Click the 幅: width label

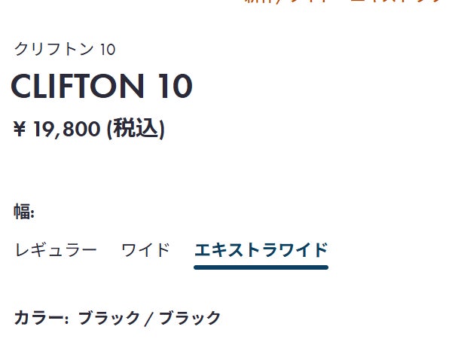(x=24, y=212)
